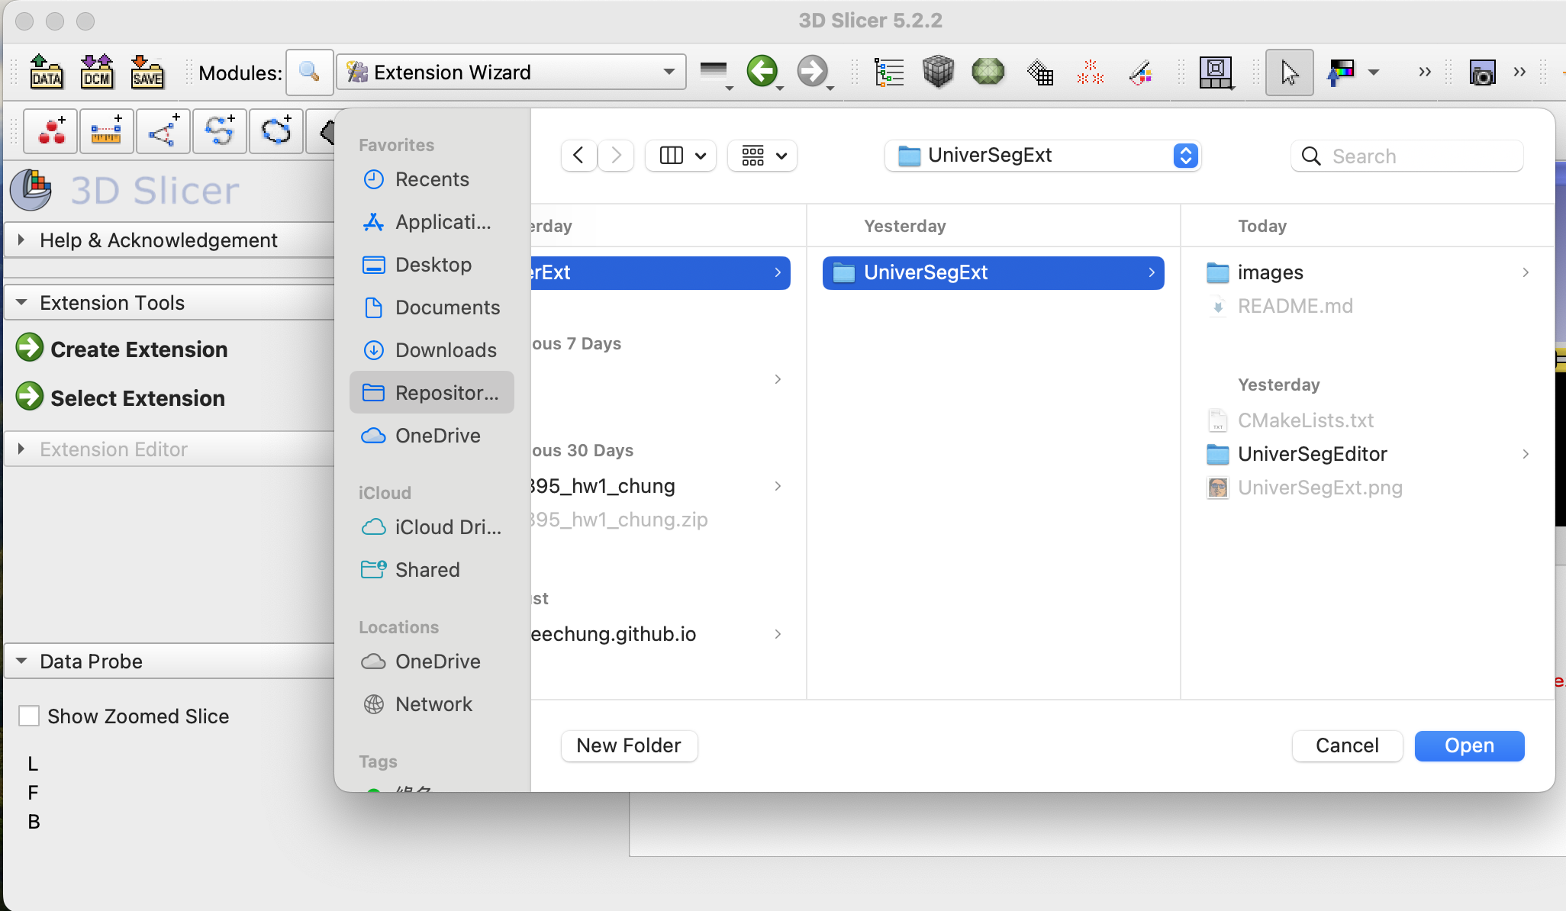Image resolution: width=1566 pixels, height=911 pixels.
Task: Click the DATA load icon
Action: pyautogui.click(x=47, y=72)
